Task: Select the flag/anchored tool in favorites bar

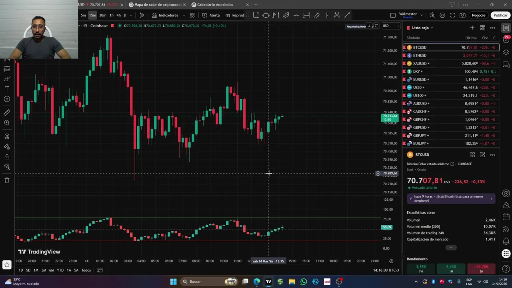Action: coord(276,15)
